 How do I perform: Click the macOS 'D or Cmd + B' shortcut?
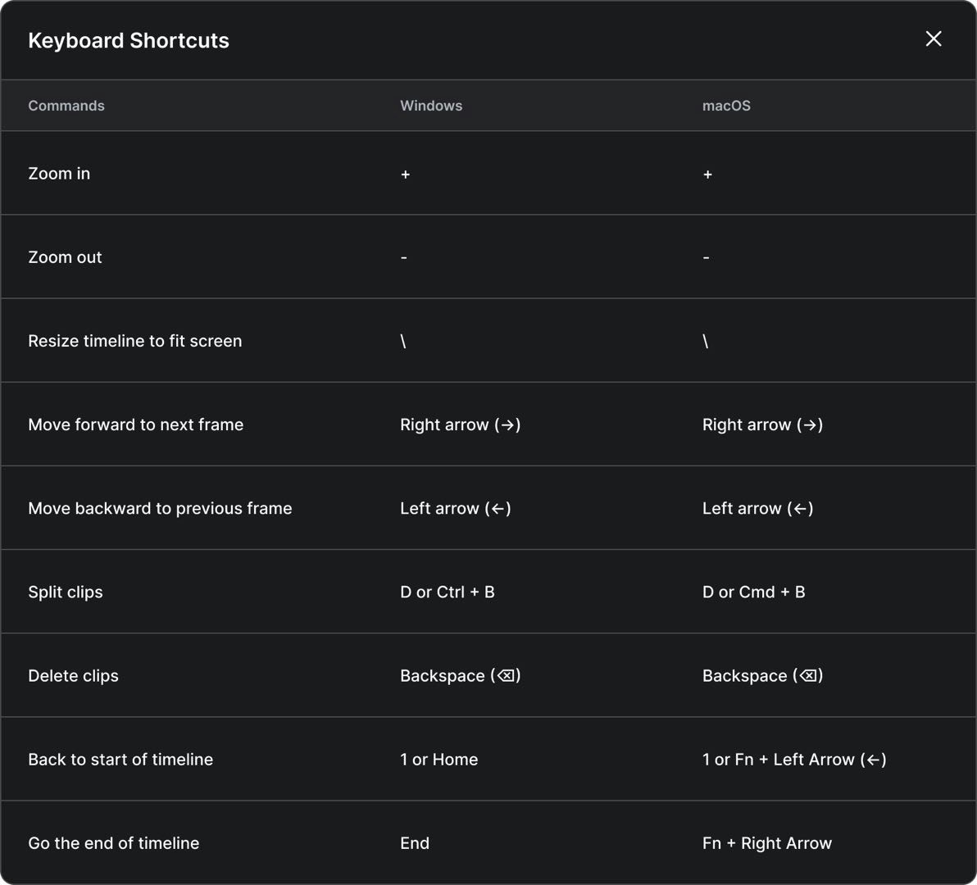754,592
